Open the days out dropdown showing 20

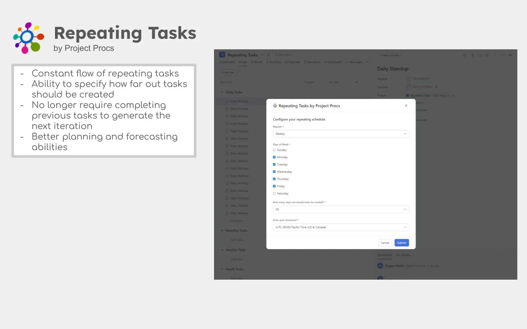click(x=341, y=210)
